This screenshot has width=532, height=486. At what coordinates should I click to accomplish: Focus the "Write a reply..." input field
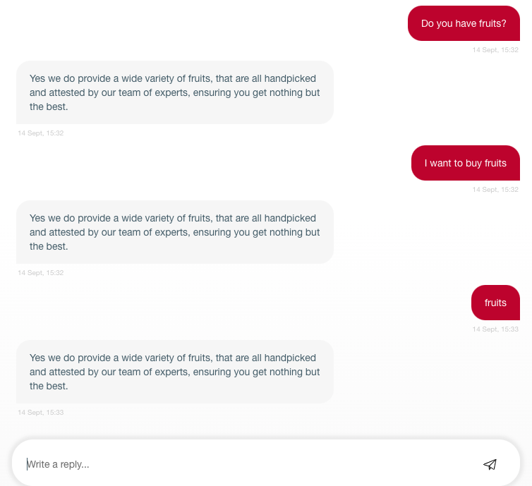click(247, 464)
